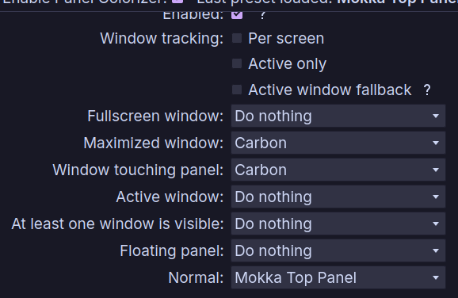Click the help question mark beside Enabled
The image size is (458, 298).
click(x=262, y=16)
